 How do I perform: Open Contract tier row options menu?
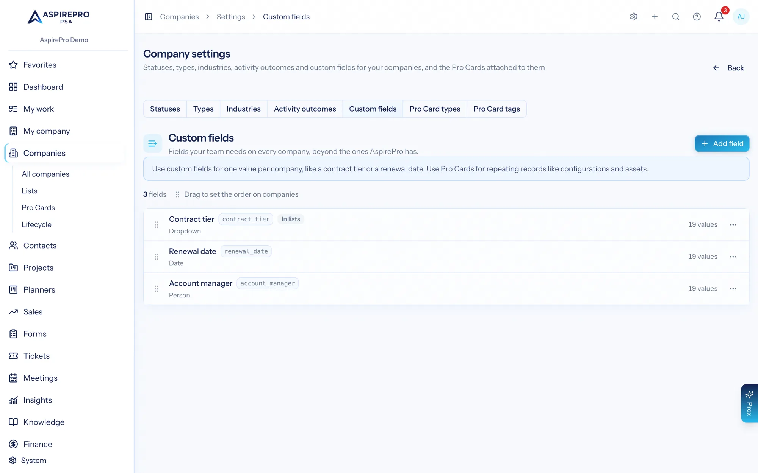tap(733, 225)
